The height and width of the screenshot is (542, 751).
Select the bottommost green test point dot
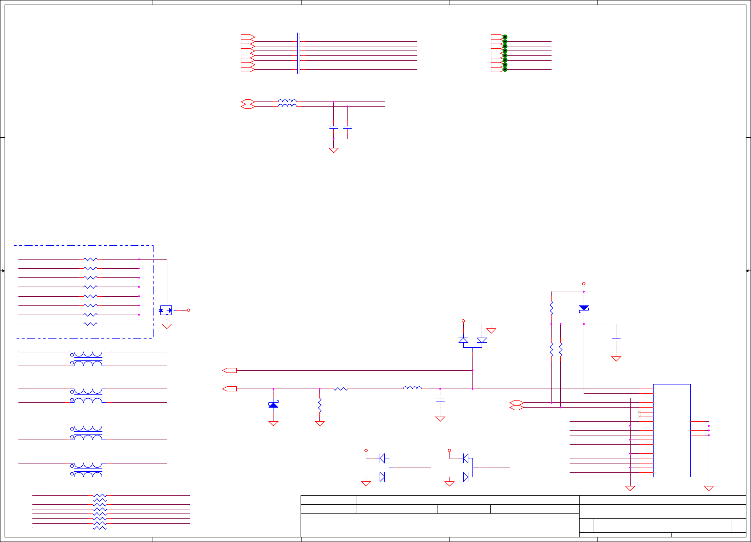point(505,69)
